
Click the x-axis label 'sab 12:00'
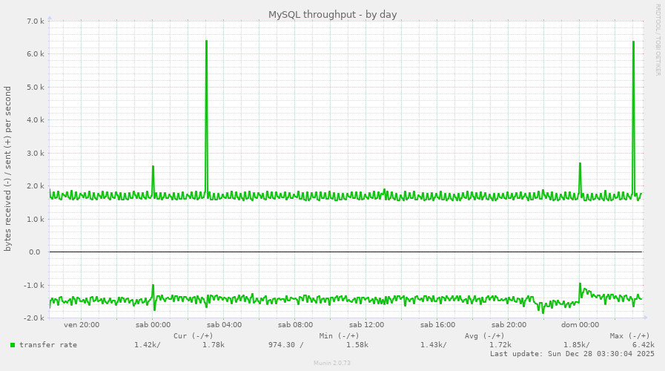367,325
